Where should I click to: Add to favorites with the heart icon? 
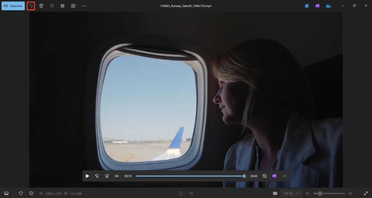click(x=20, y=193)
